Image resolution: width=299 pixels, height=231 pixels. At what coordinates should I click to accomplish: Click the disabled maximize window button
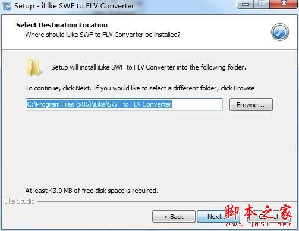click(262, 4)
